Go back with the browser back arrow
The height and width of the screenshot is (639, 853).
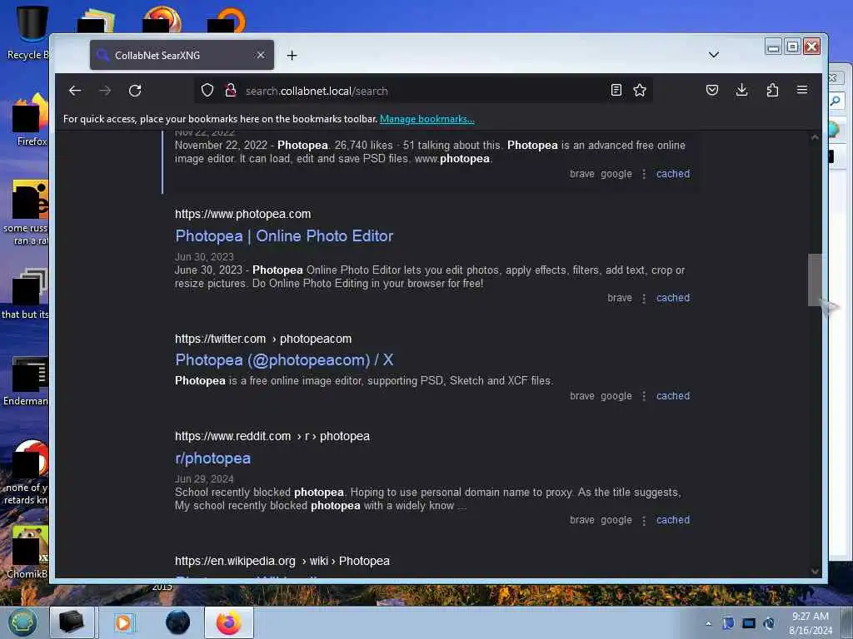pos(75,91)
